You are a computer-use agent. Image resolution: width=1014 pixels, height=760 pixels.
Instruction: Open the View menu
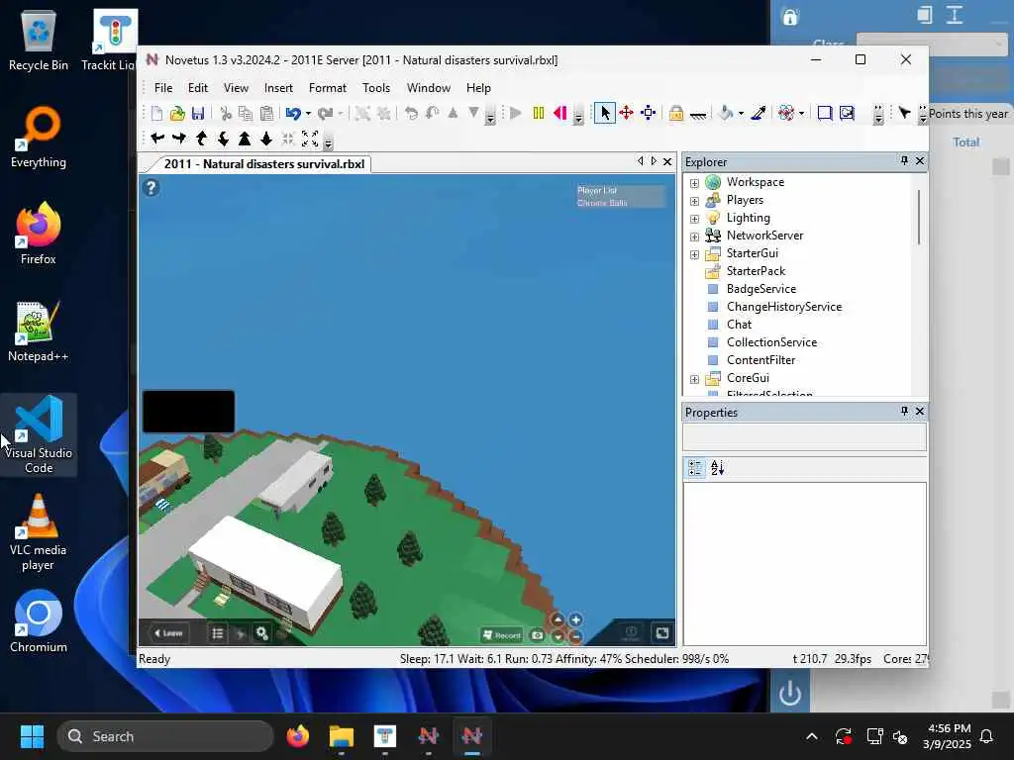pyautogui.click(x=236, y=88)
